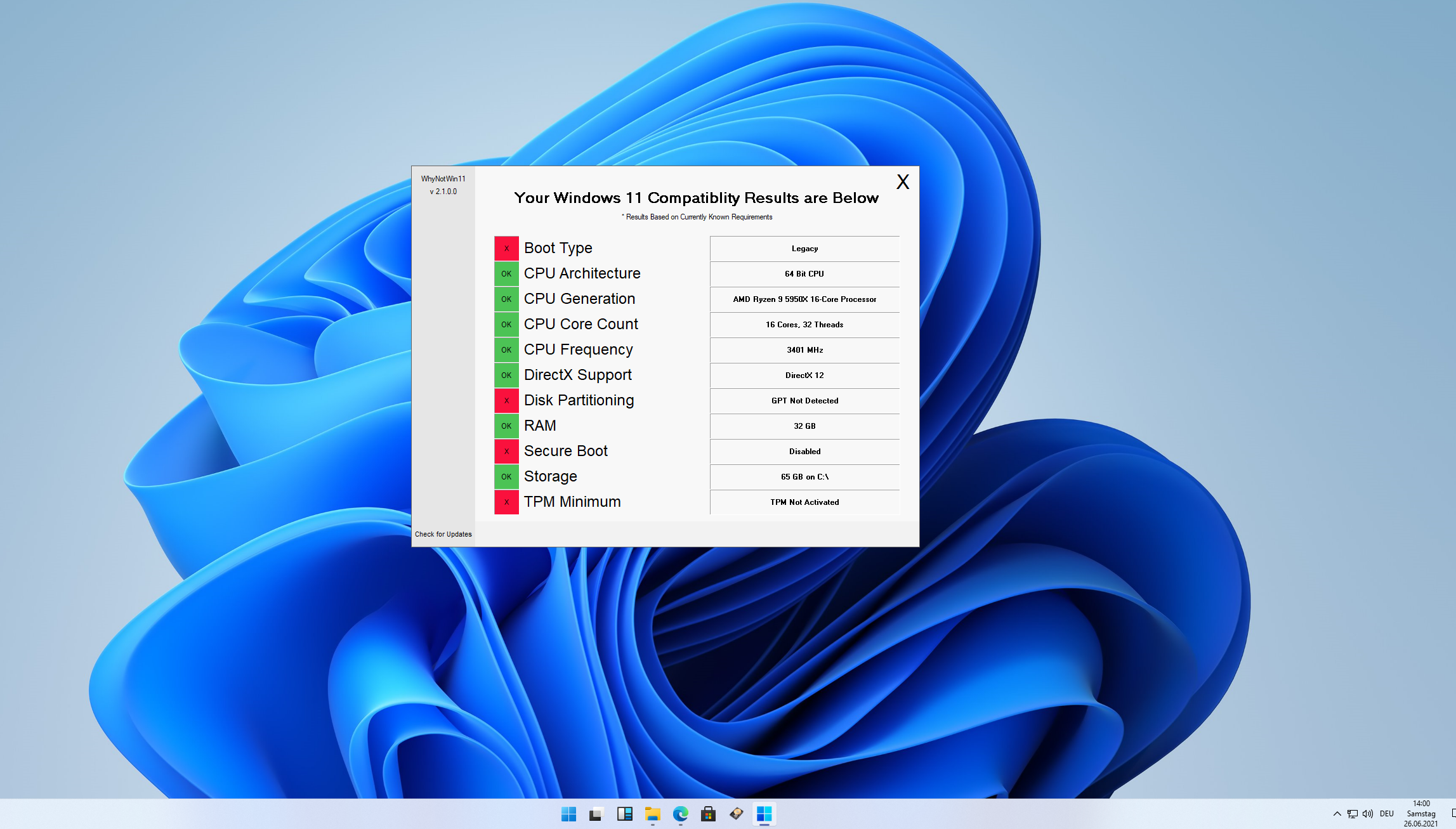
Task: Click the volume speaker icon in system tray
Action: [x=1367, y=814]
